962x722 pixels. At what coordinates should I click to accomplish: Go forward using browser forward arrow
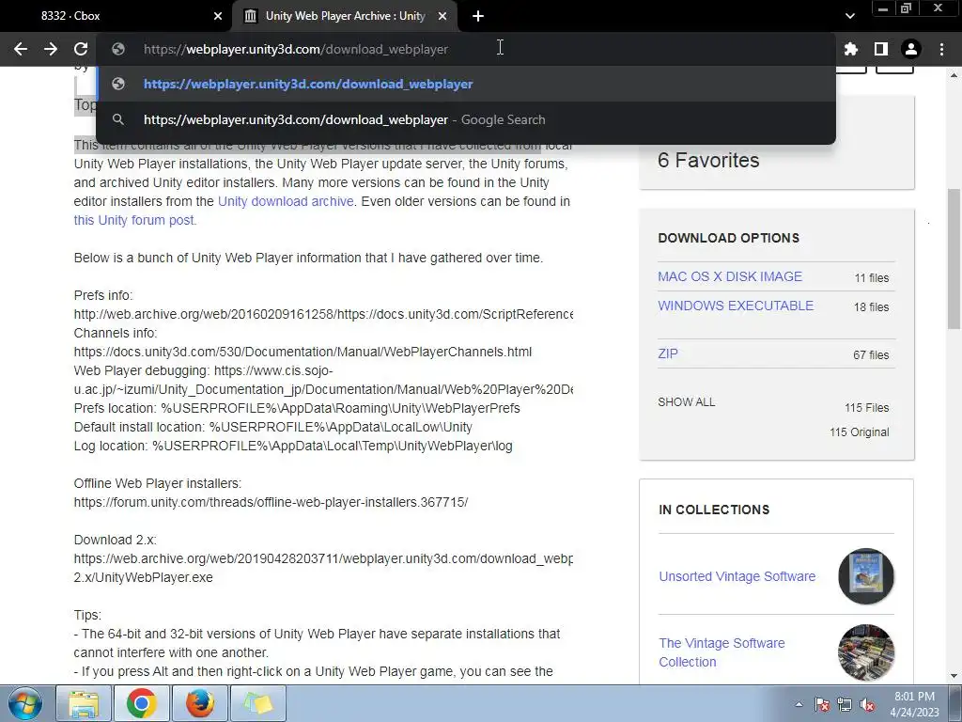tap(51, 49)
